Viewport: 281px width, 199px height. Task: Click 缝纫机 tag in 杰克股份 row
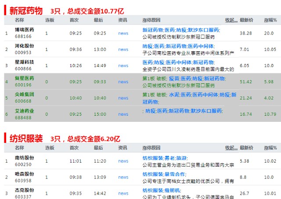(x=172, y=190)
